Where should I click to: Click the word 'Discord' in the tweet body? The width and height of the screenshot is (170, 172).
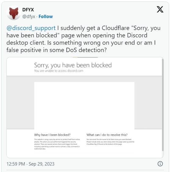point(137,35)
